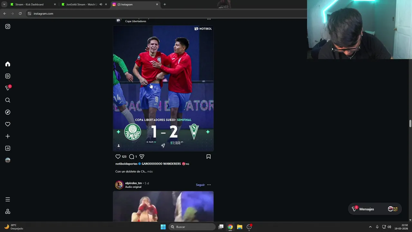Open options menu of elpirobo_tm post
Image resolution: width=412 pixels, height=232 pixels.
tap(209, 185)
